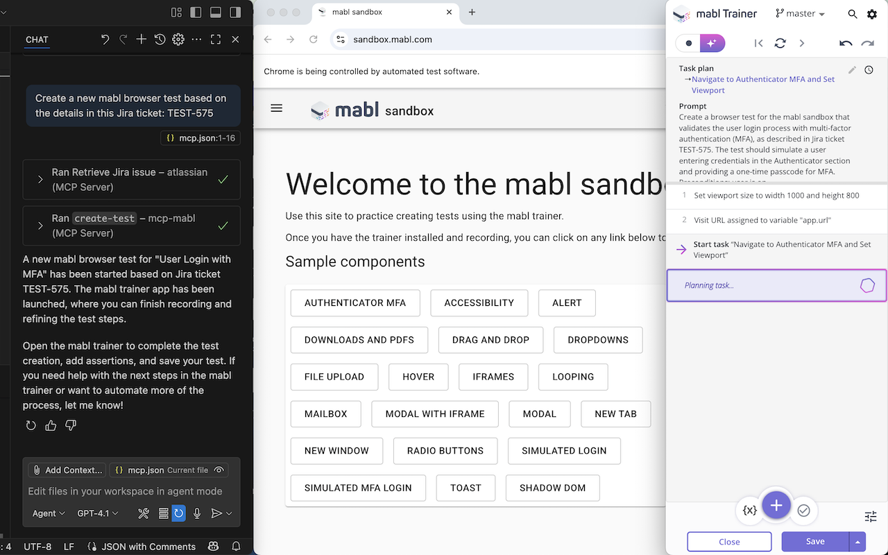This screenshot has width=888, height=555.
Task: Open the configure tools wrench icon
Action: (x=144, y=513)
